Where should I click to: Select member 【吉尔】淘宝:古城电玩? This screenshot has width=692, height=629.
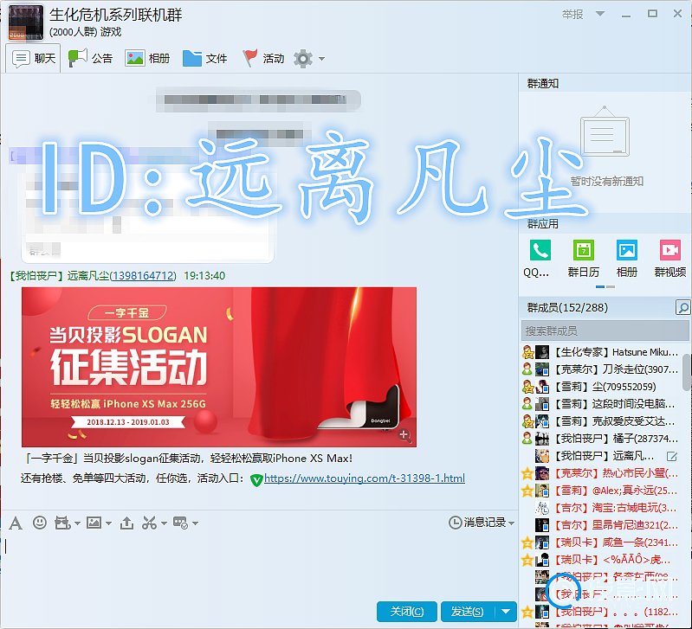(x=600, y=508)
